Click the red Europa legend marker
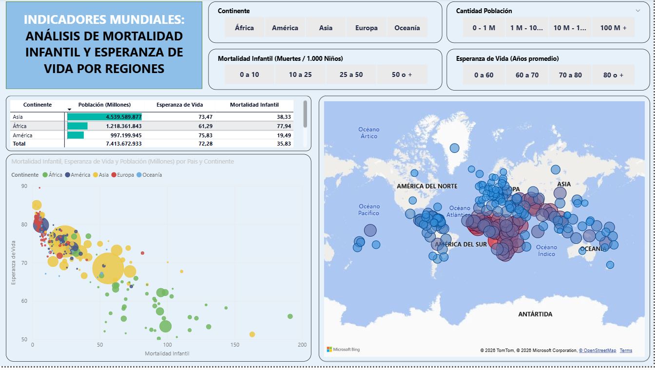Image resolution: width=655 pixels, height=370 pixels. [x=113, y=174]
